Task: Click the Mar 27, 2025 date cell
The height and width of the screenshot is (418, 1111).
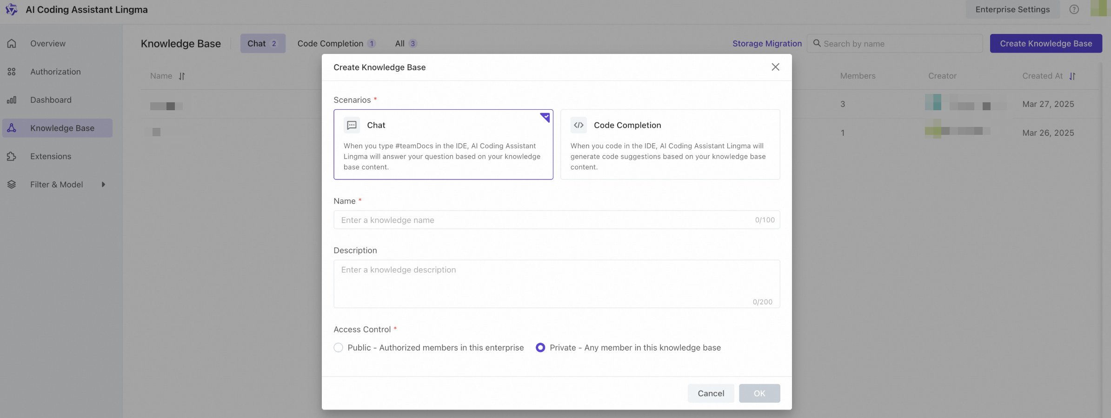Action: click(x=1048, y=104)
